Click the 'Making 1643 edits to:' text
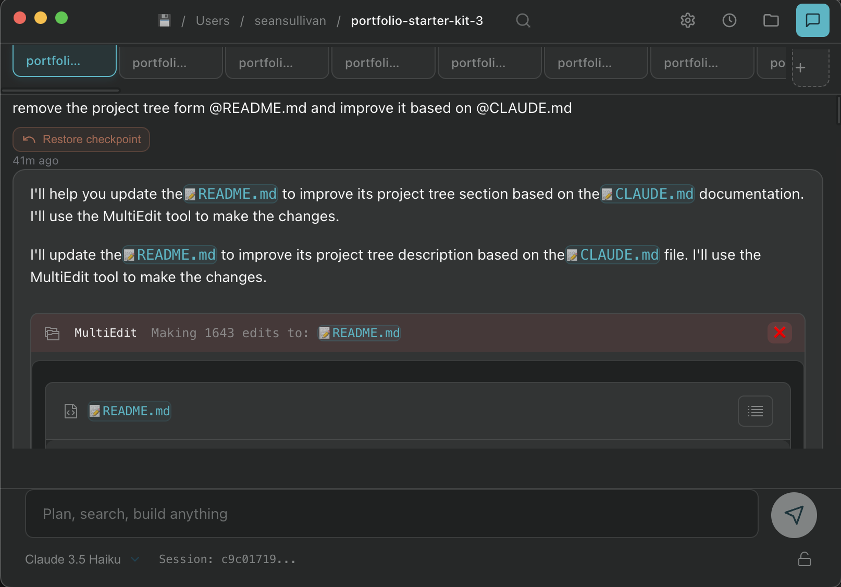Screen dimensions: 841x587 pyautogui.click(x=230, y=333)
